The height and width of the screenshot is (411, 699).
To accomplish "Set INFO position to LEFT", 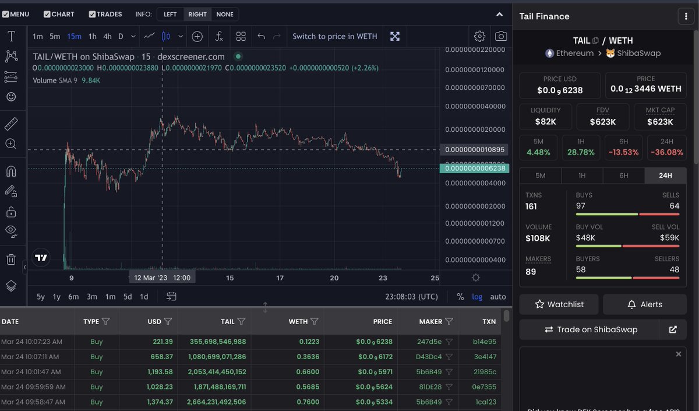I will (x=170, y=14).
